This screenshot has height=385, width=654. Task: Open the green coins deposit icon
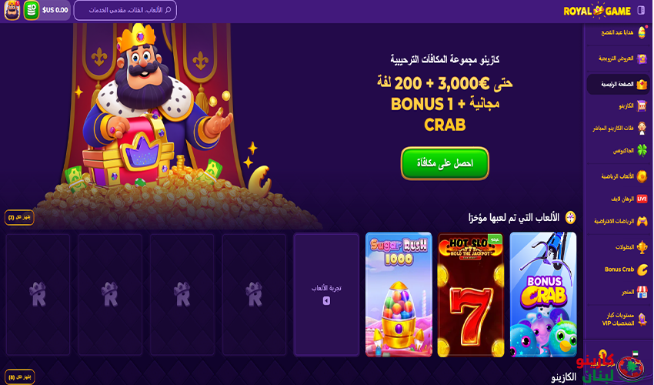(32, 10)
